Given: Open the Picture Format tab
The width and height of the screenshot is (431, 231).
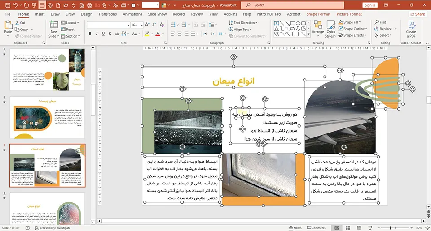Looking at the screenshot, I should click(349, 14).
